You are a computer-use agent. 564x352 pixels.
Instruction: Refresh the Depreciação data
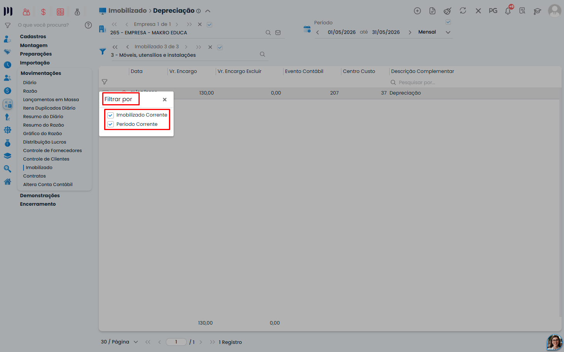tap(463, 11)
